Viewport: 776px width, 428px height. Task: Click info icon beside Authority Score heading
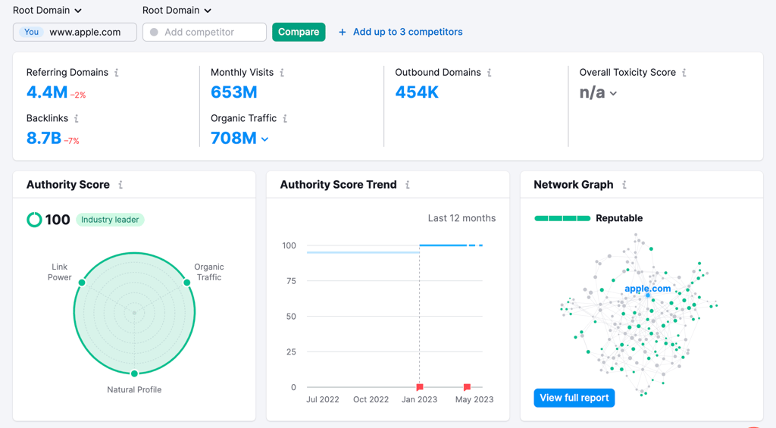coord(120,185)
